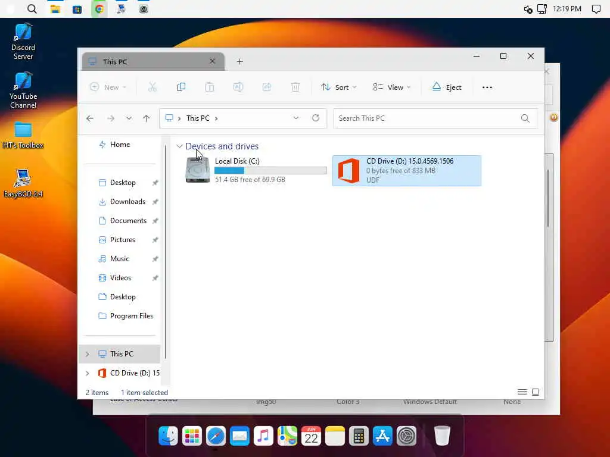Click This PC in the address breadcrumb

(198, 118)
